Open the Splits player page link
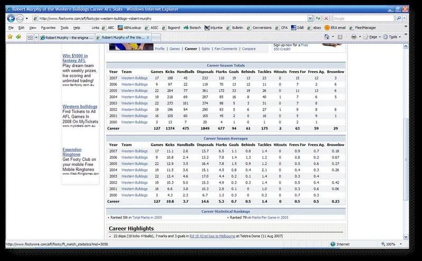This screenshot has height=261, width=422. (x=206, y=48)
